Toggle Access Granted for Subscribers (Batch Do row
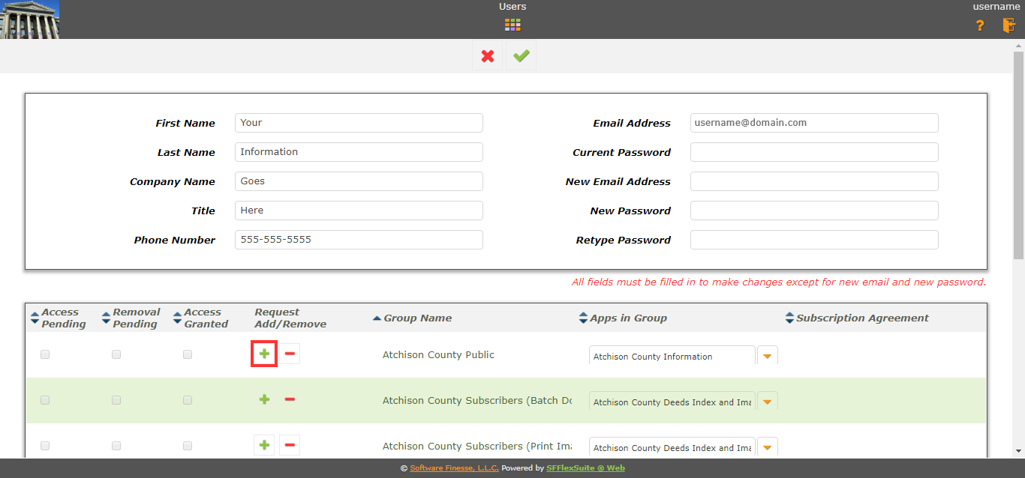 click(x=188, y=400)
